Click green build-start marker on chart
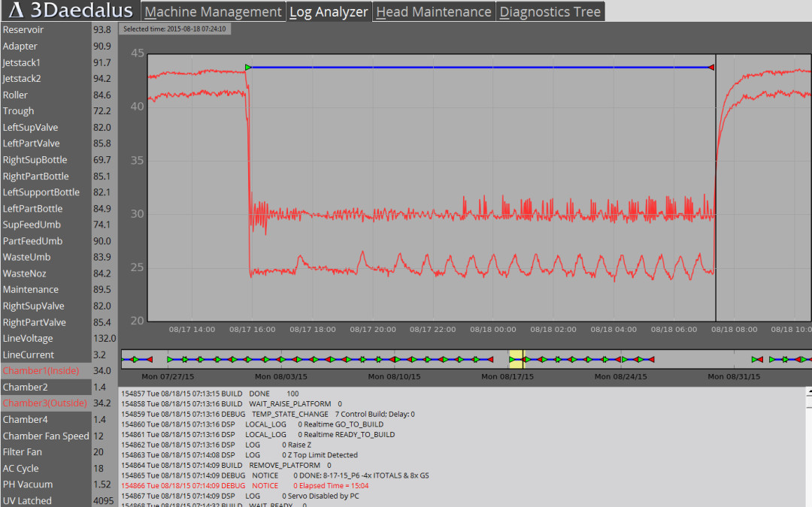This screenshot has width=812, height=507. click(248, 68)
